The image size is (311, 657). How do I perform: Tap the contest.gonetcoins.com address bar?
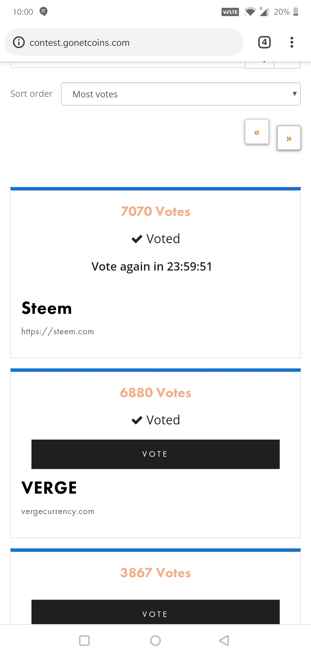124,42
